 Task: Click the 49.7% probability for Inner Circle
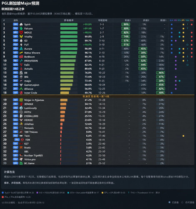(x=88, y=93)
